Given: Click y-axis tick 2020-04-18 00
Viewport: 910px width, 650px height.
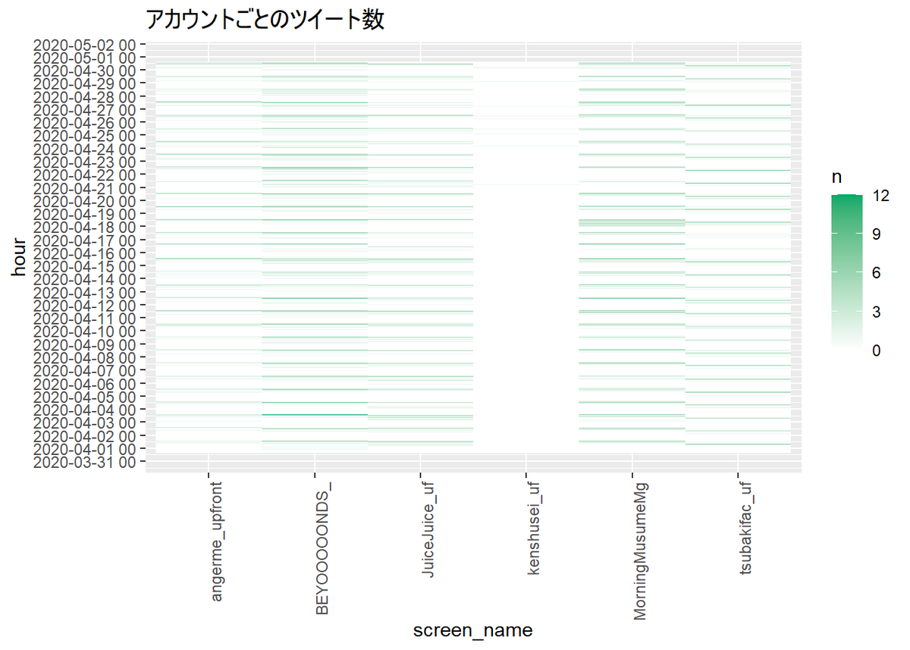Looking at the screenshot, I should [85, 227].
